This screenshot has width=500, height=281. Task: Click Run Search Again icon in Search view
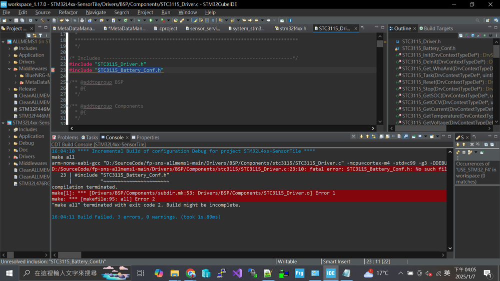[x=458, y=152]
